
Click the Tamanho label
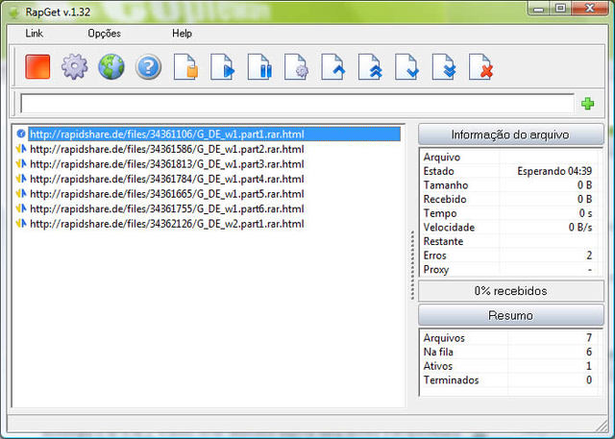pos(446,185)
